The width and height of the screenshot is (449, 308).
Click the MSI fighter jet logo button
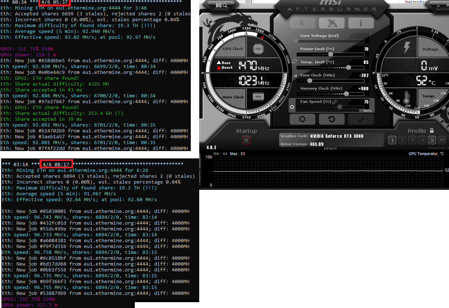pos(331,23)
